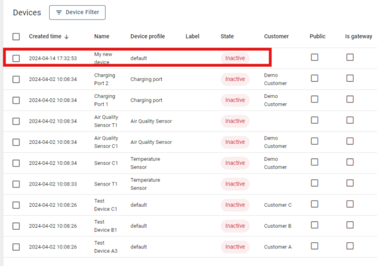The width and height of the screenshot is (377, 266).
Task: Tick the Is gateway checkbox for Charging Port 1
Action: point(350,99)
